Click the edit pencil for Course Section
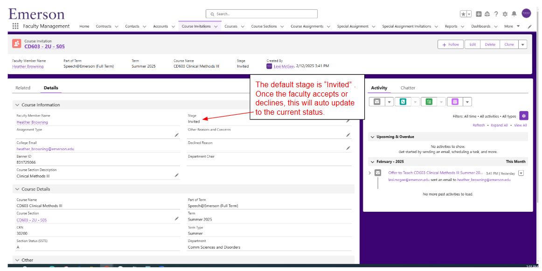 [177, 218]
